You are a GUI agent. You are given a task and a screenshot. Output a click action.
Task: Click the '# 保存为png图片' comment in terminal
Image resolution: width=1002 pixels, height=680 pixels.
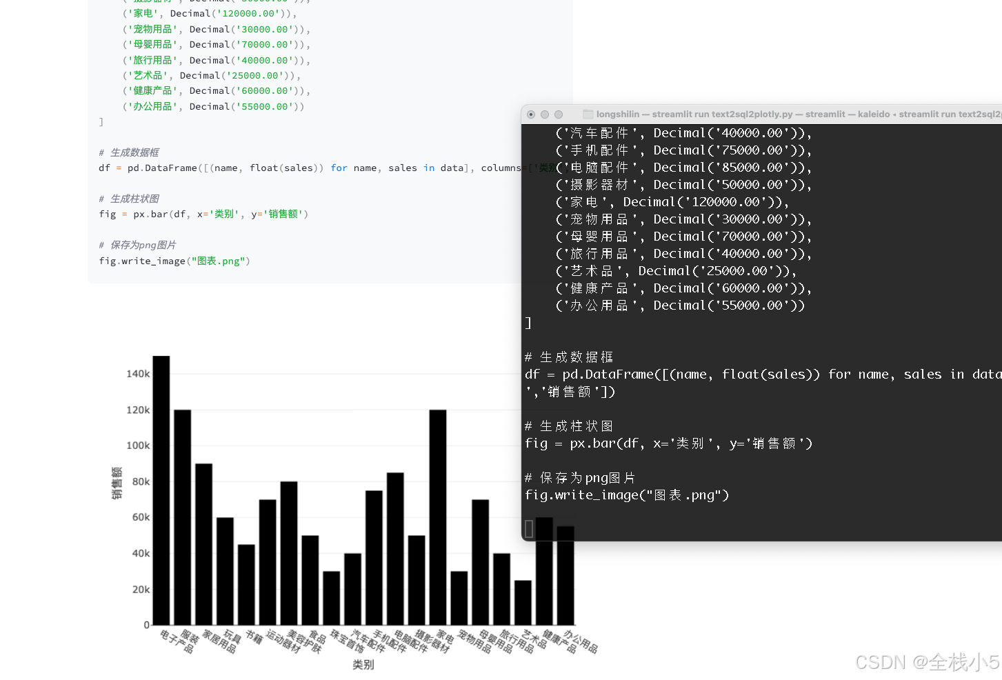pyautogui.click(x=580, y=478)
